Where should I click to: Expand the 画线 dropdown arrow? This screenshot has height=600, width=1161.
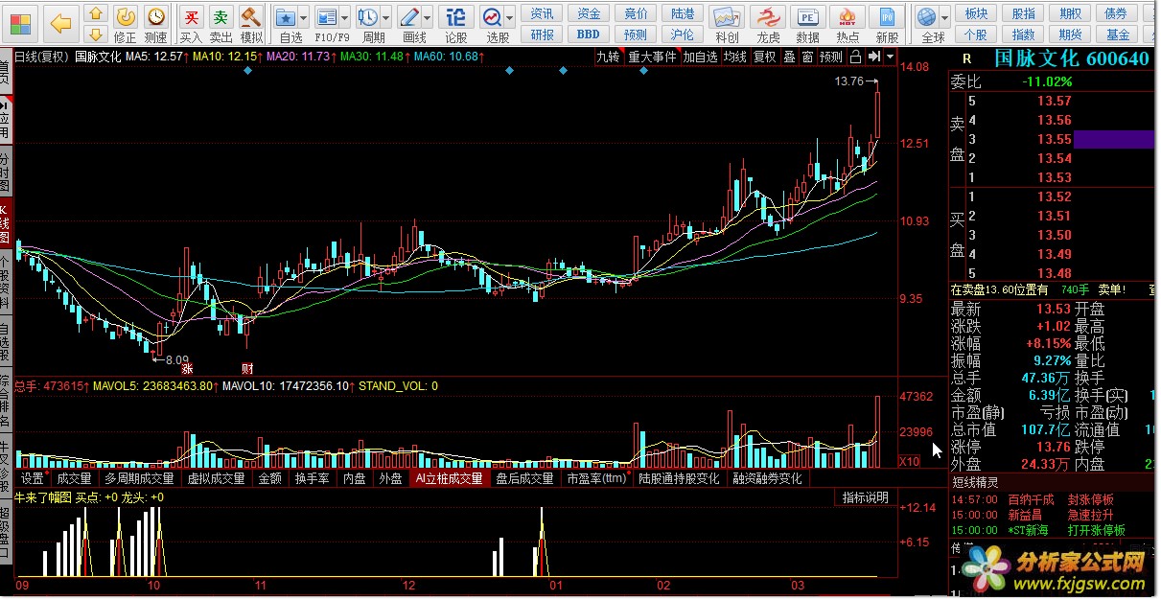tap(427, 17)
